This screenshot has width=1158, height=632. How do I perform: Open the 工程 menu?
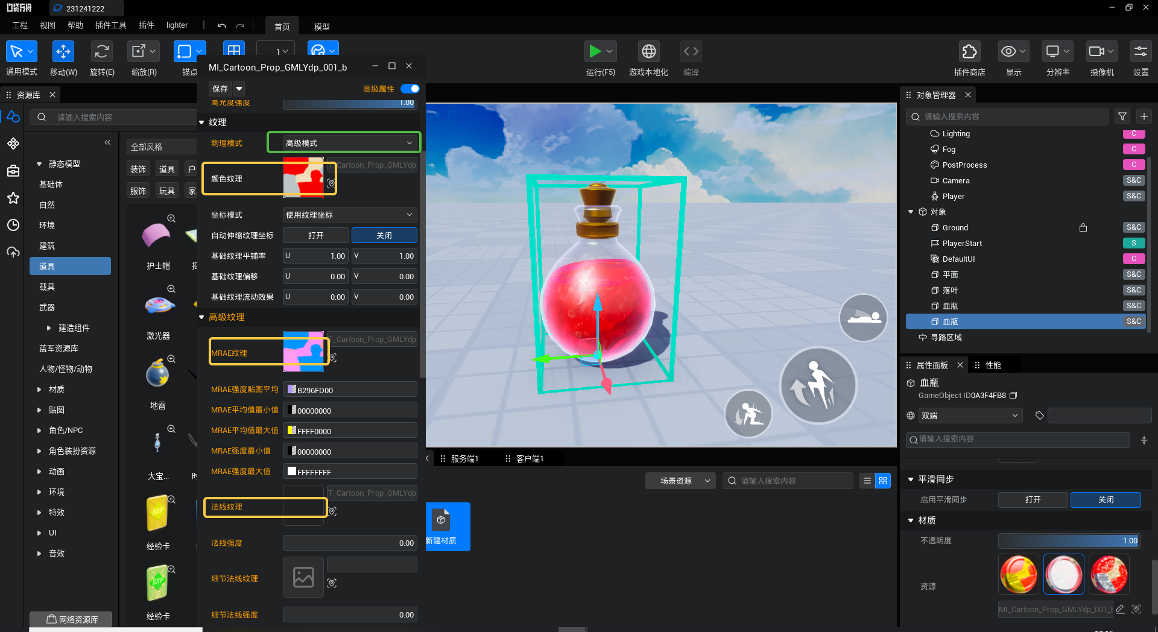pyautogui.click(x=20, y=25)
